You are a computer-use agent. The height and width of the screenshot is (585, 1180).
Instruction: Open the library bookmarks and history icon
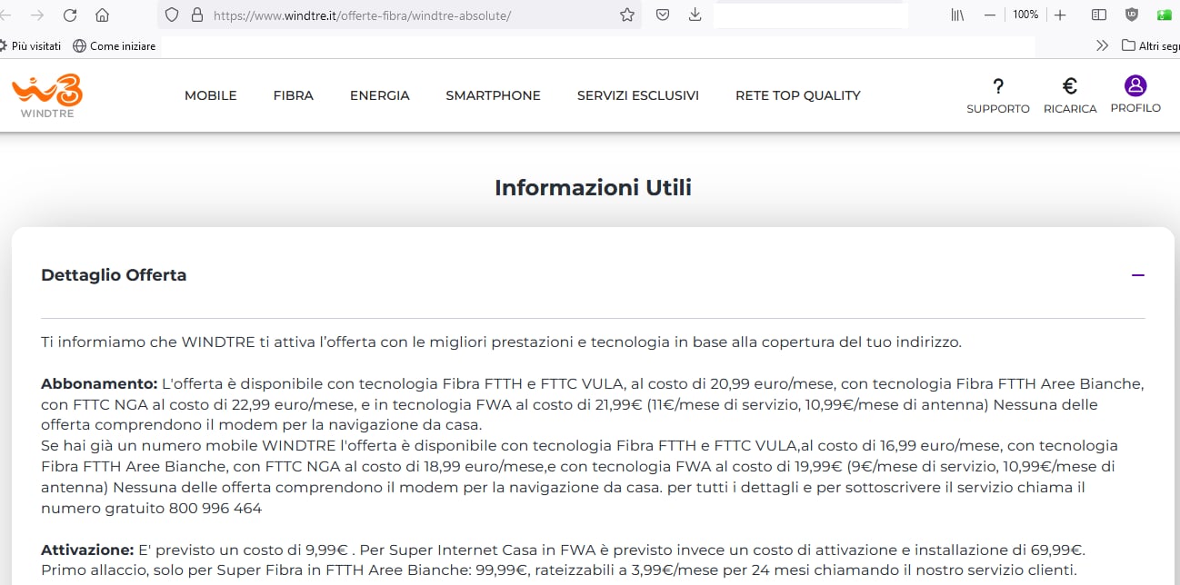[x=957, y=15]
